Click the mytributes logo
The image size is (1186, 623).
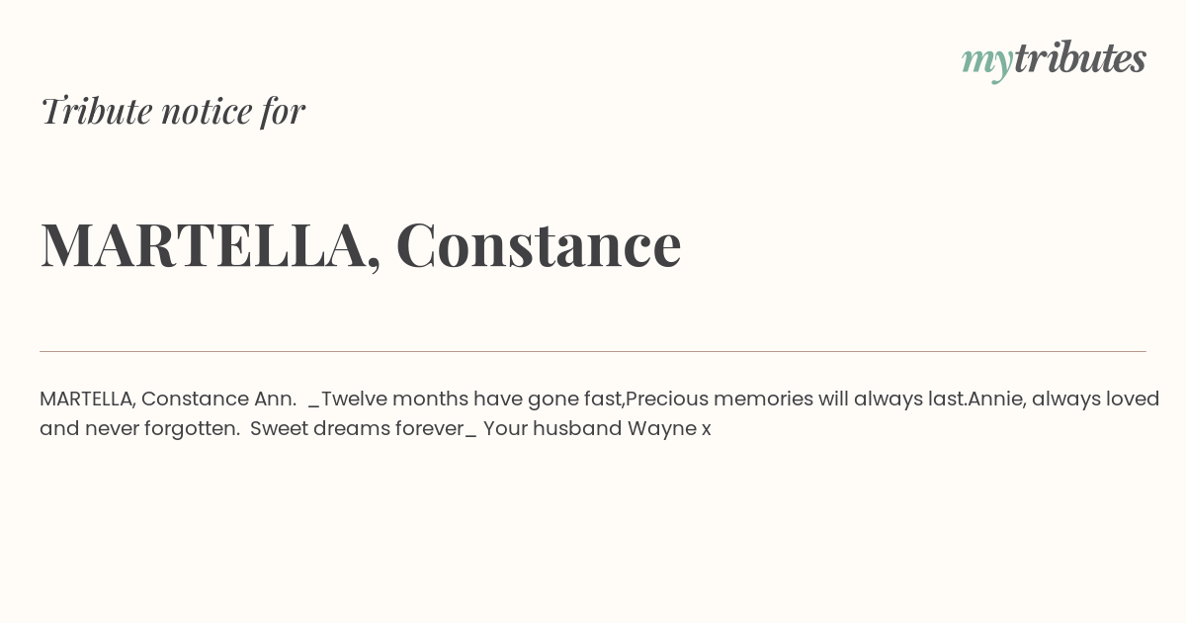[x=1054, y=59]
